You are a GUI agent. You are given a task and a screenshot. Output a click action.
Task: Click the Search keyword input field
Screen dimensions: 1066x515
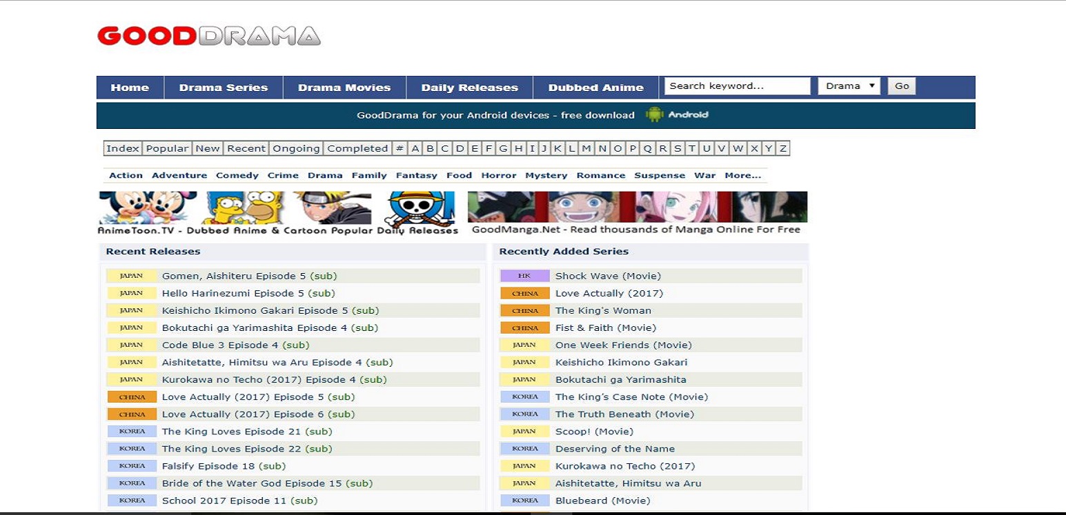click(x=737, y=86)
